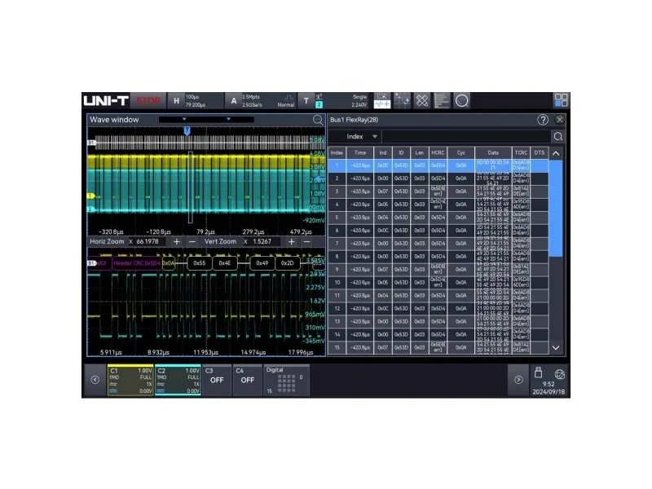652x489 pixels.
Task: Decrease Horiz Zoom with minus button
Action: (x=192, y=241)
